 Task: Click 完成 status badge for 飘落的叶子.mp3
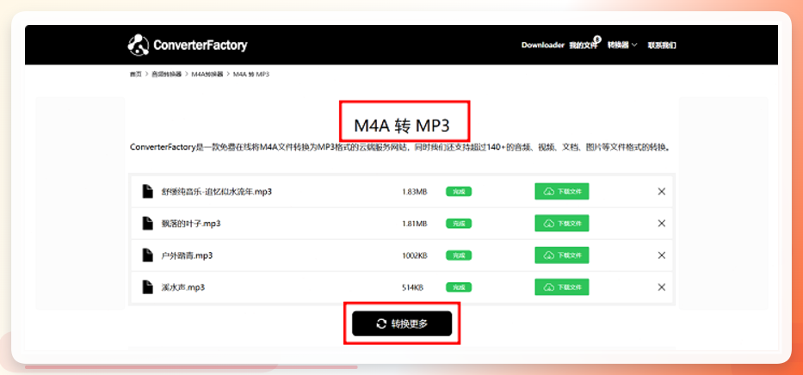click(459, 223)
